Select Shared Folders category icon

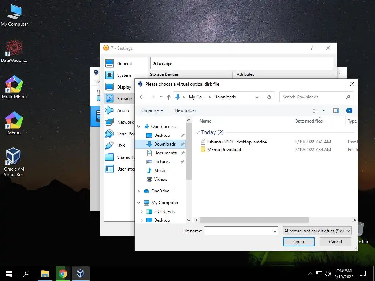coord(109,157)
